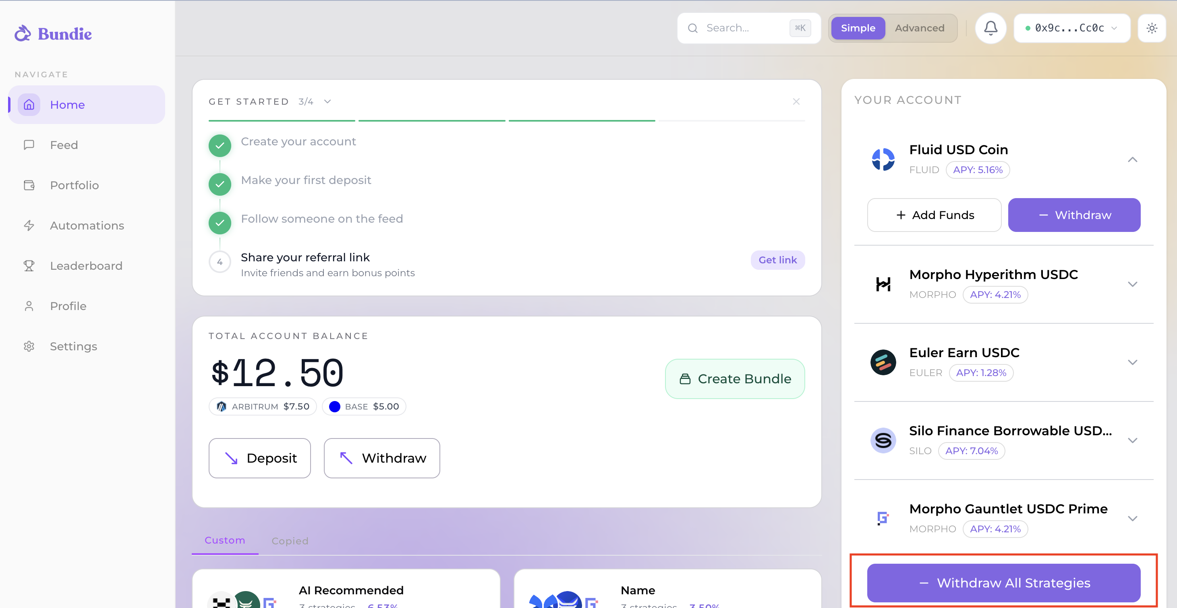Image resolution: width=1177 pixels, height=608 pixels.
Task: Click the Bundie logo
Action: coord(53,33)
